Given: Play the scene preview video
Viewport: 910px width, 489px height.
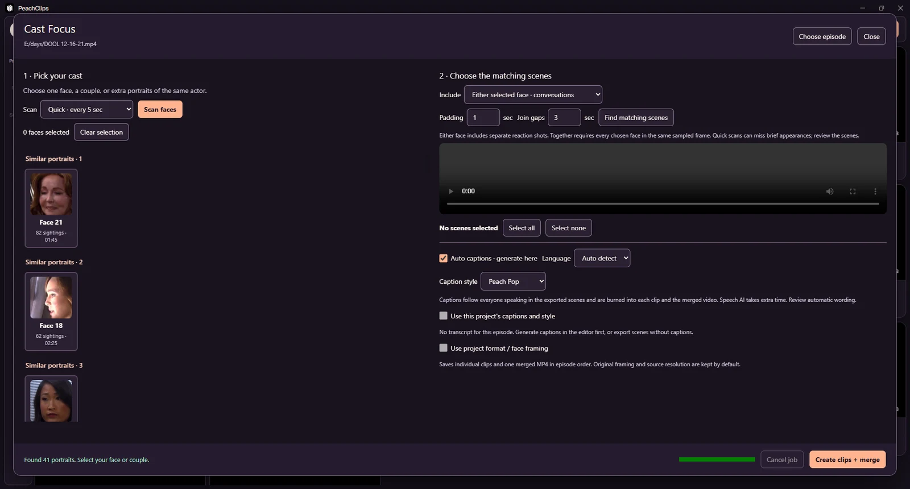Looking at the screenshot, I should point(451,192).
